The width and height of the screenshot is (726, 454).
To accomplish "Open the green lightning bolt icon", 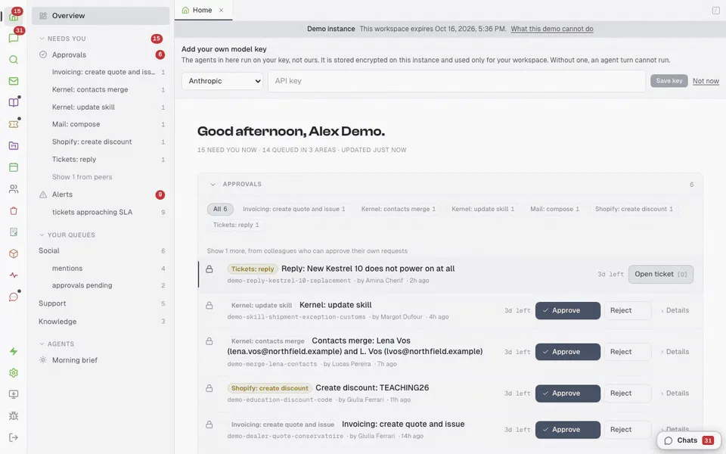I will pyautogui.click(x=14, y=351).
